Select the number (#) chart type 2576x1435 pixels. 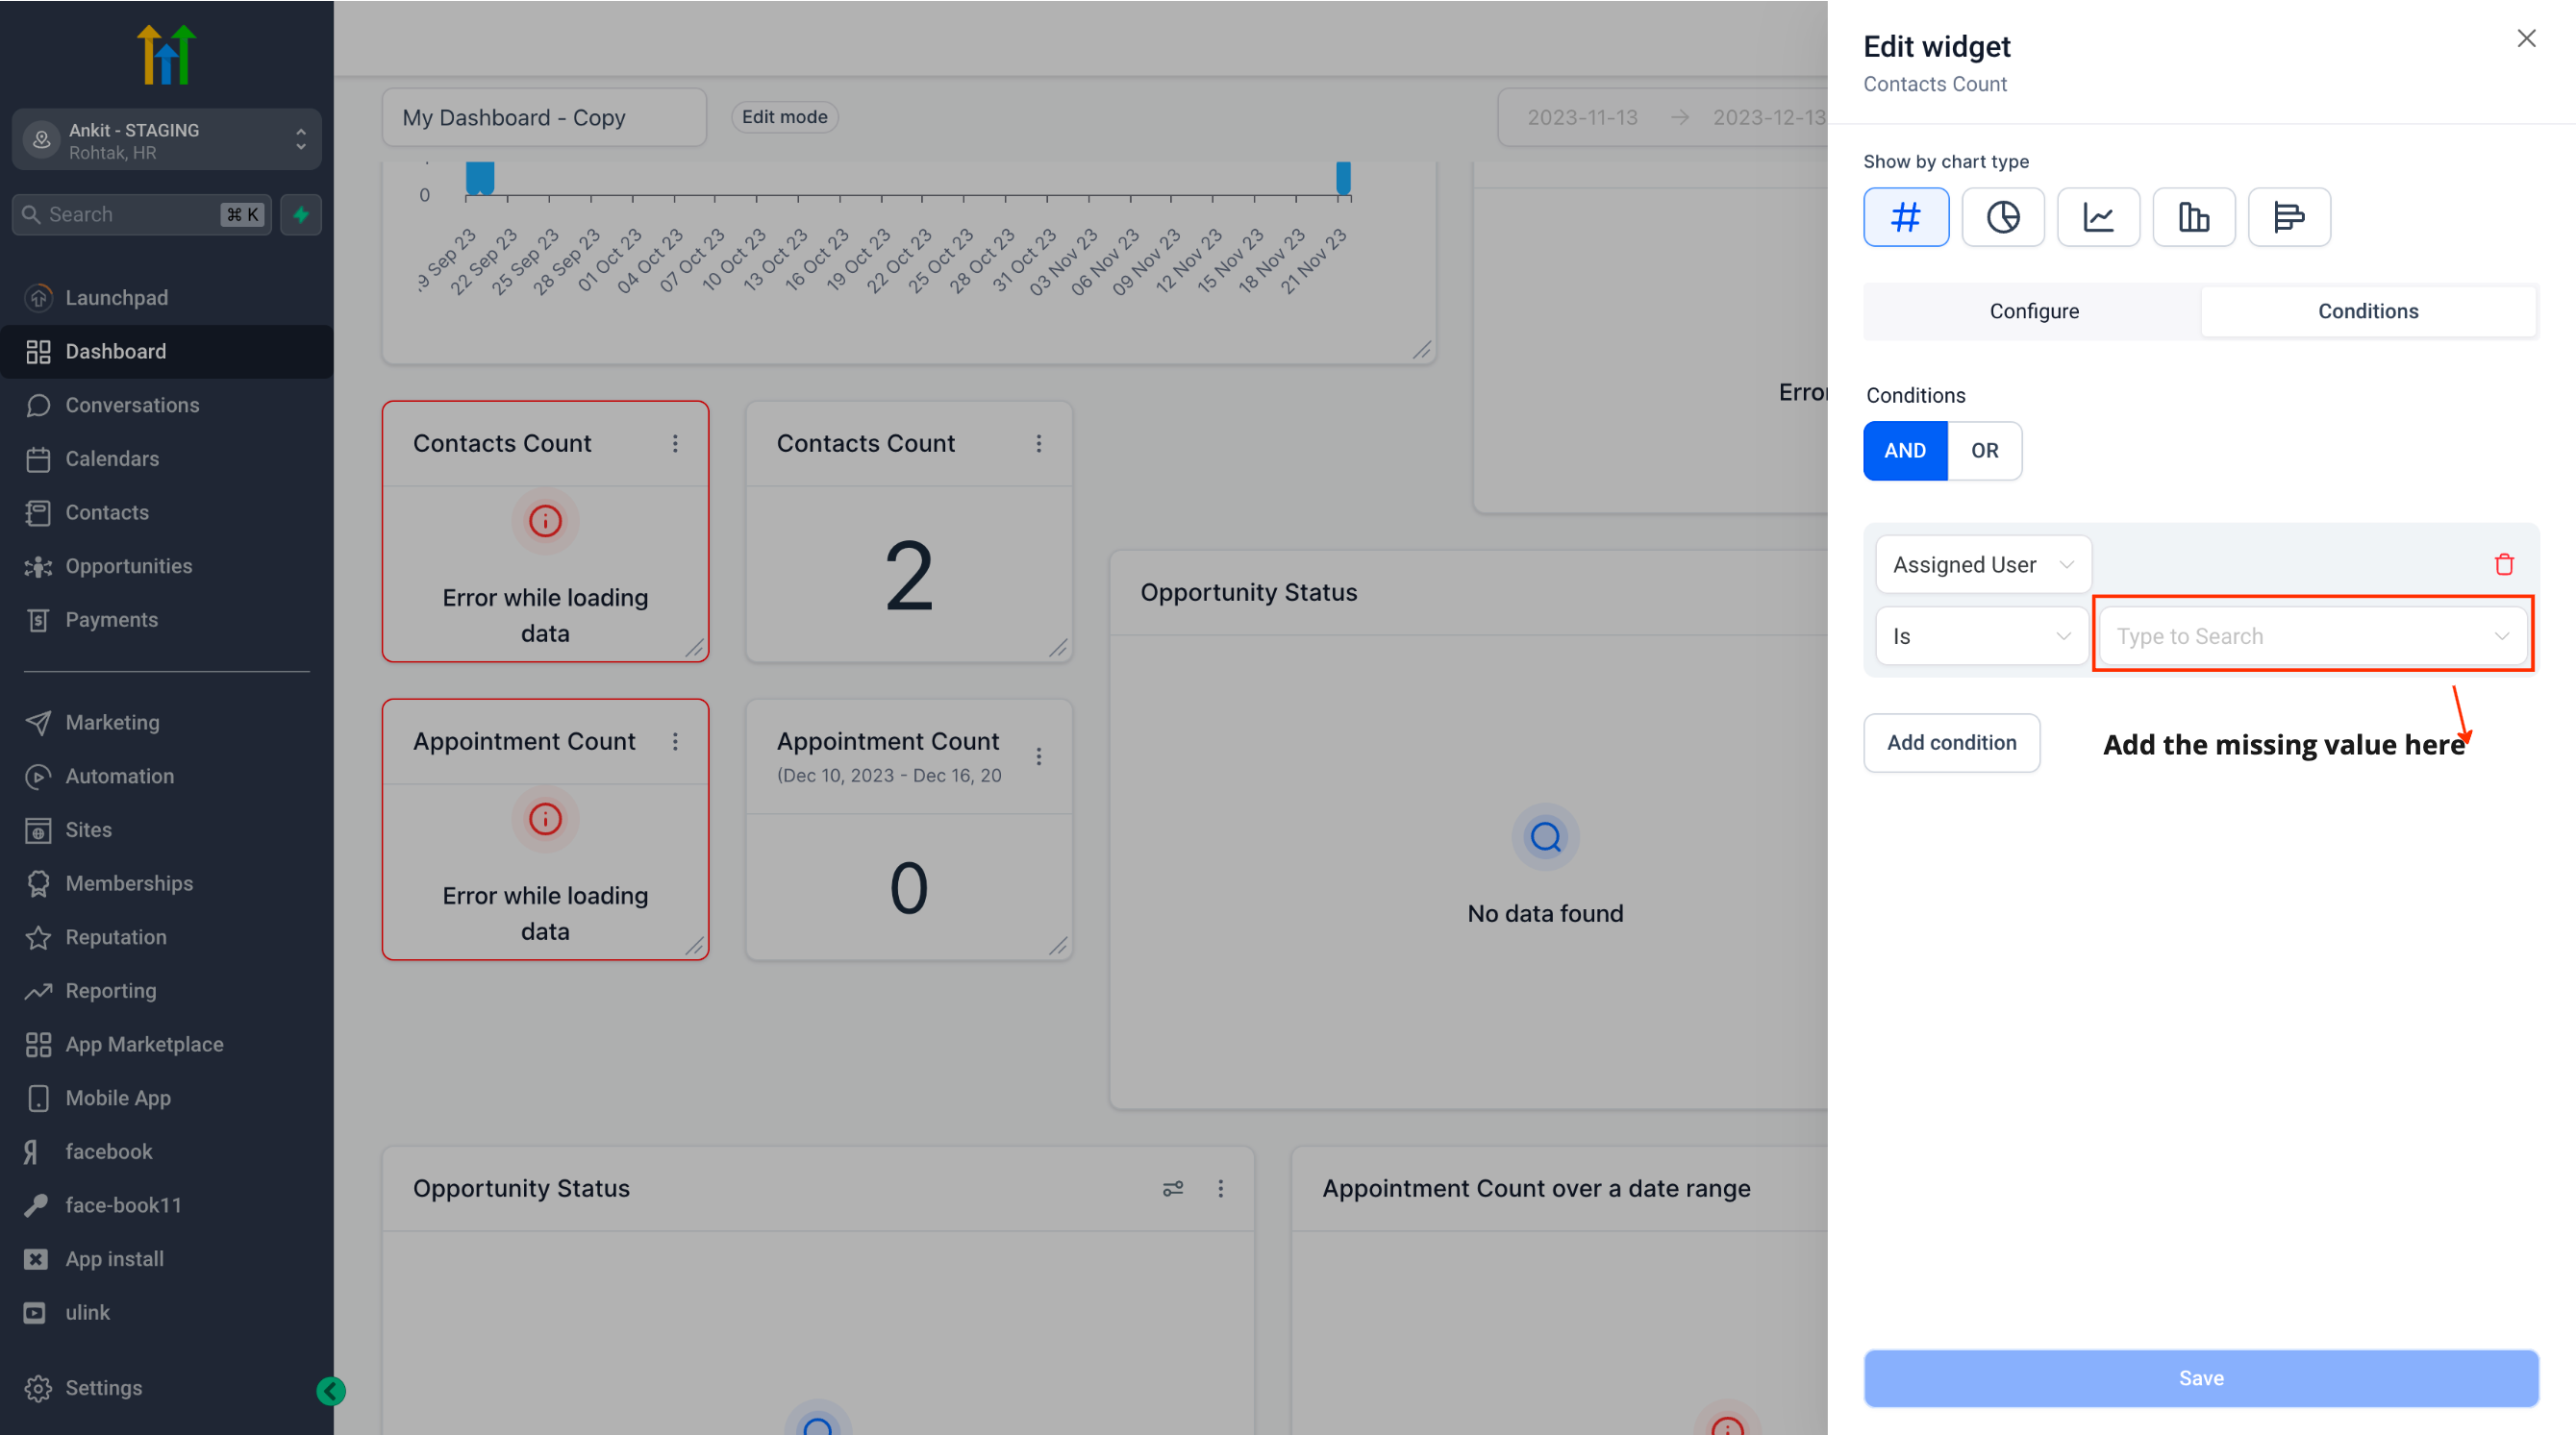[1905, 217]
